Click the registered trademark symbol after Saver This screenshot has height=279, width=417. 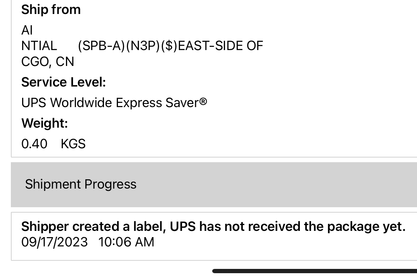click(x=203, y=102)
